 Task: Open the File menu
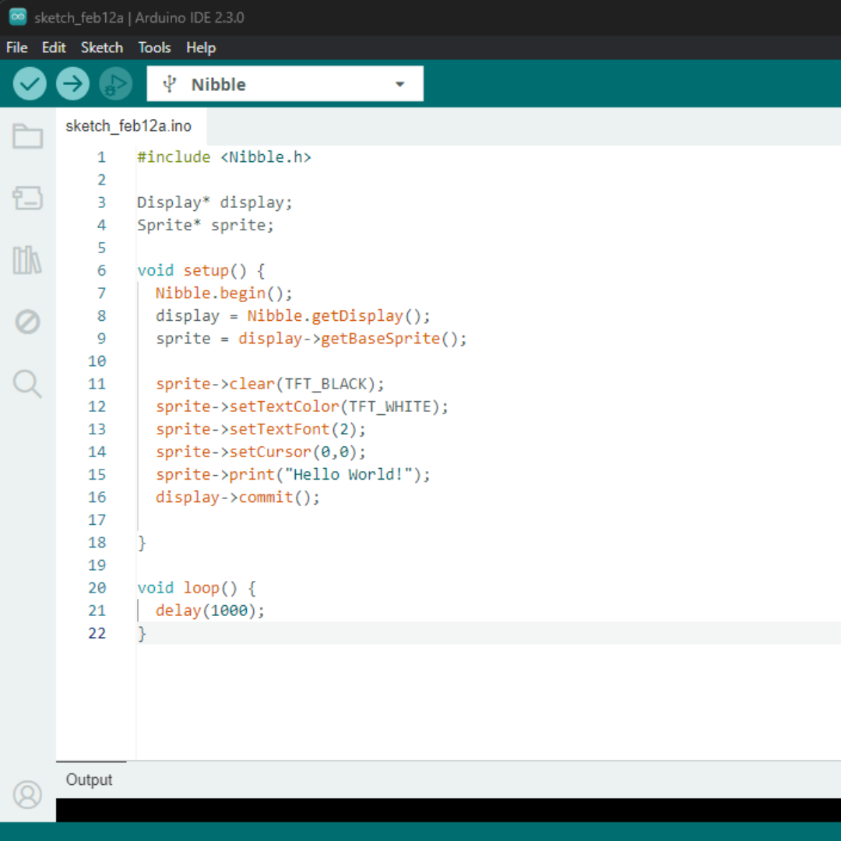[x=17, y=48]
